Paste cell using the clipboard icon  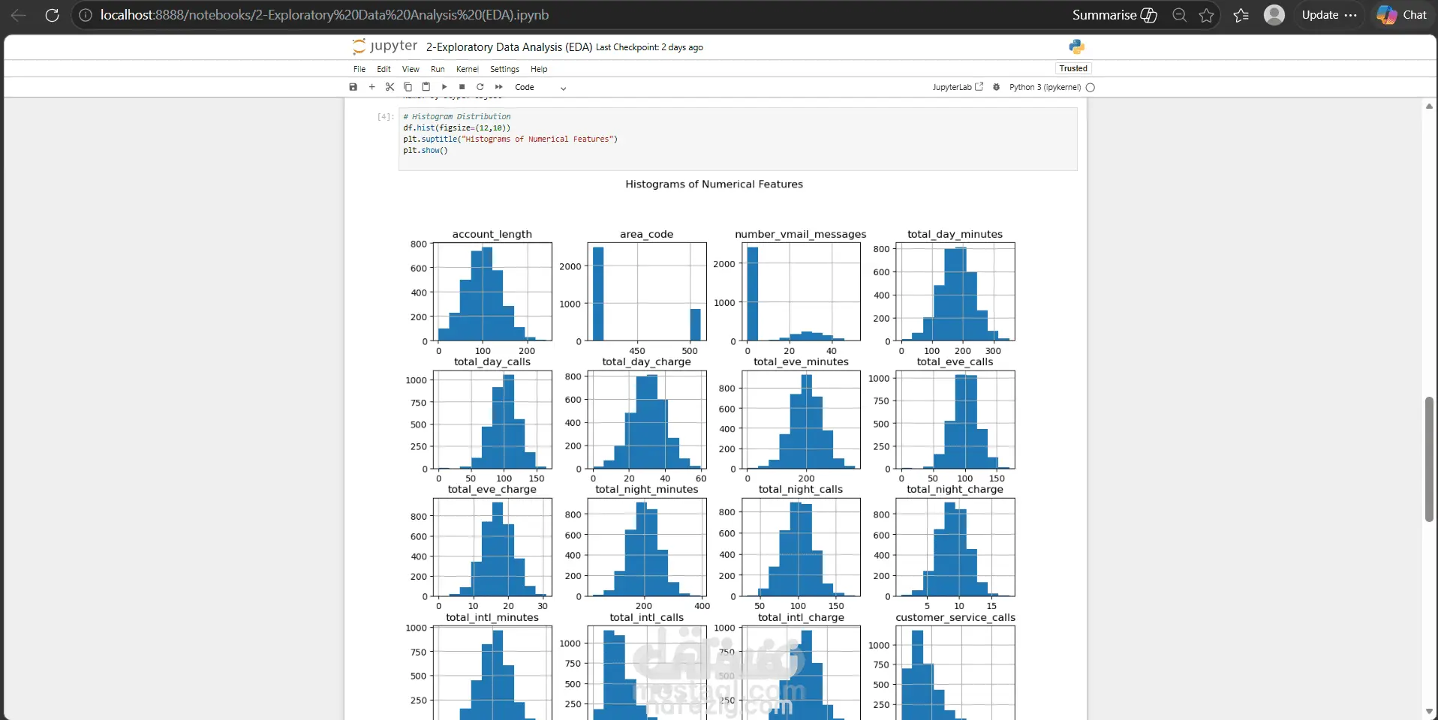pos(426,87)
